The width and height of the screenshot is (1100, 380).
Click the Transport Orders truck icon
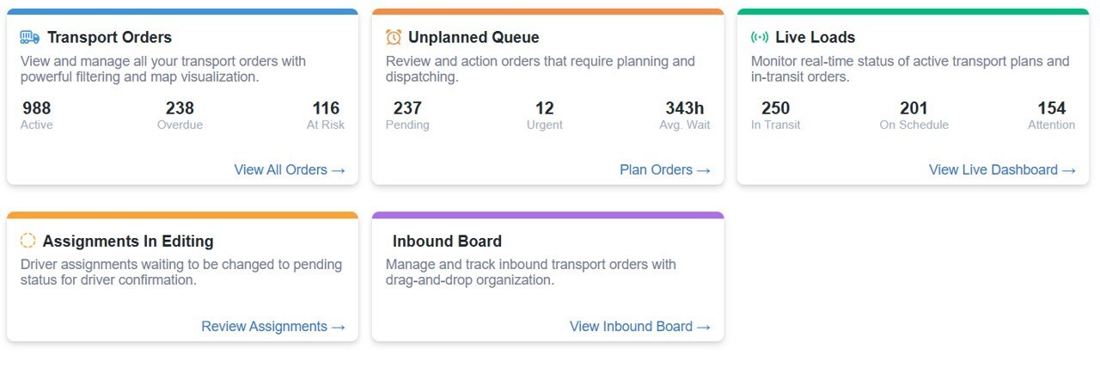(x=30, y=37)
